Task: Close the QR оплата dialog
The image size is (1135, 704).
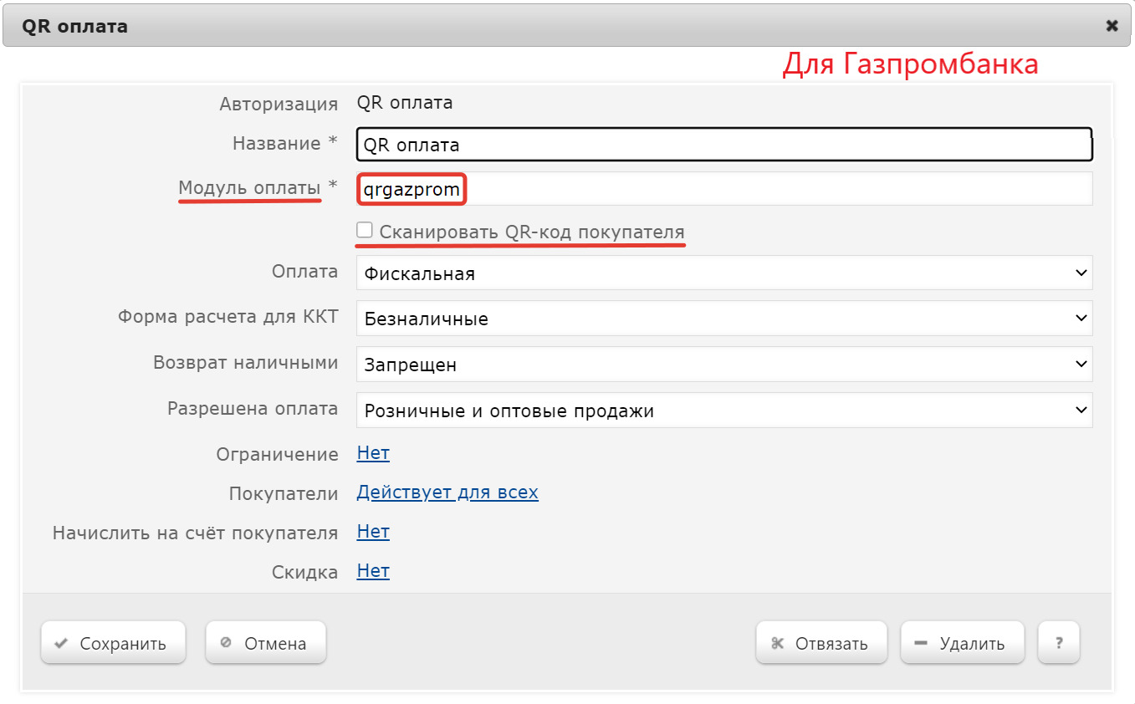Action: pos(1112,26)
